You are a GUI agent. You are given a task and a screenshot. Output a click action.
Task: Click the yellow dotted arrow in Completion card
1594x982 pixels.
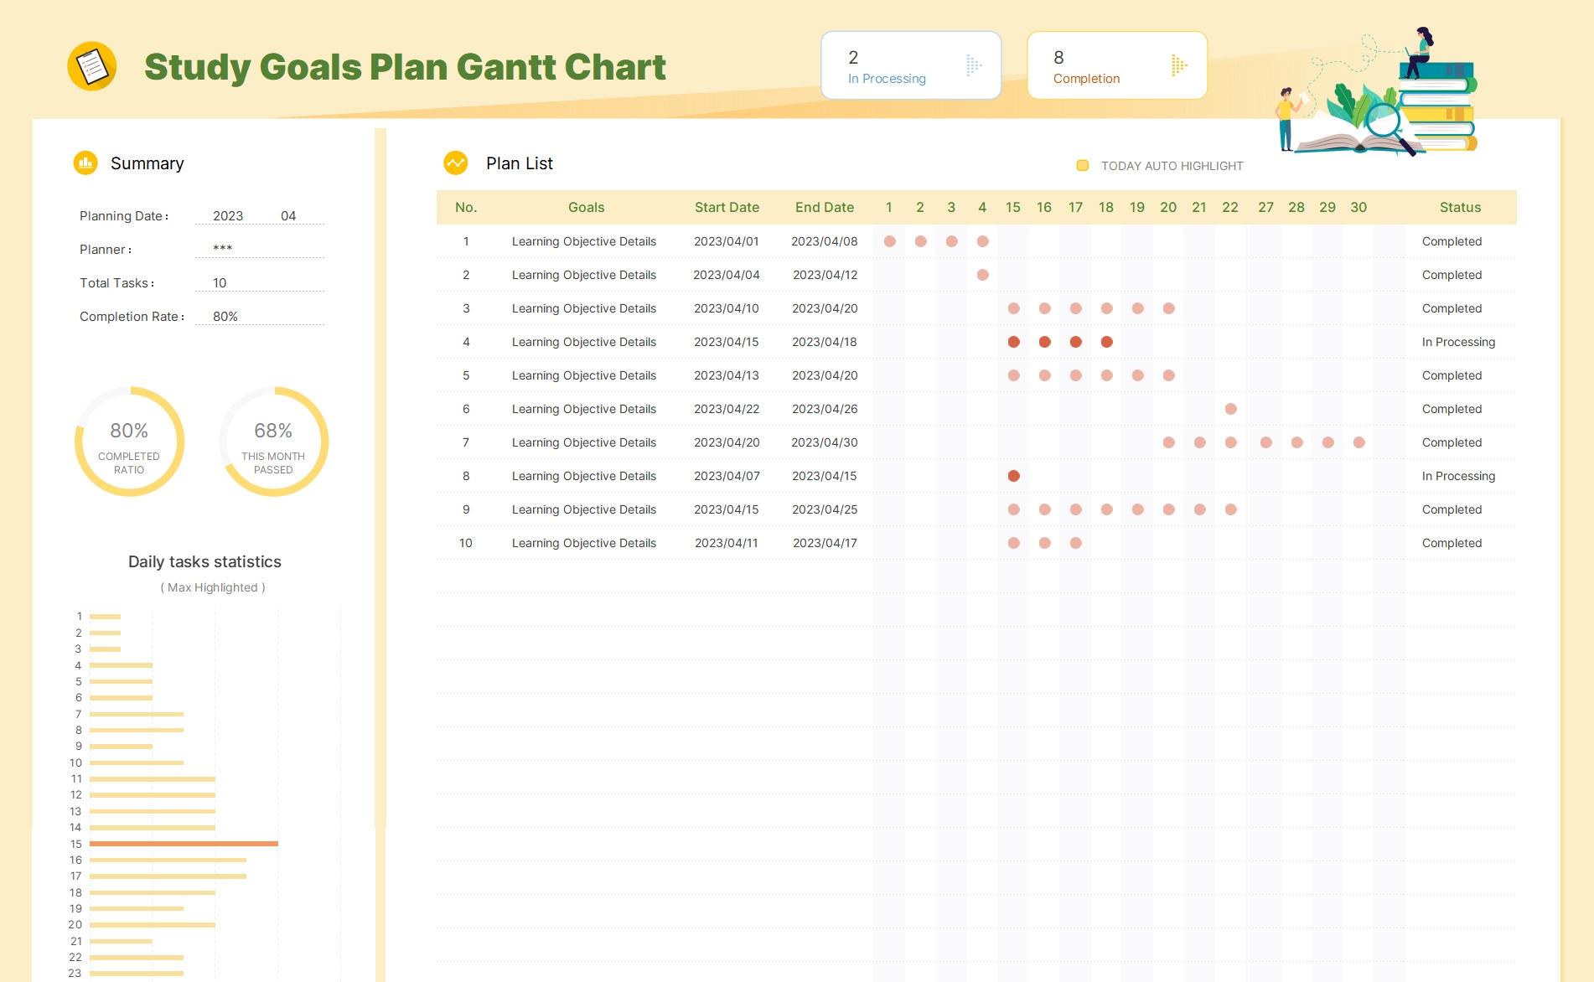1178,65
